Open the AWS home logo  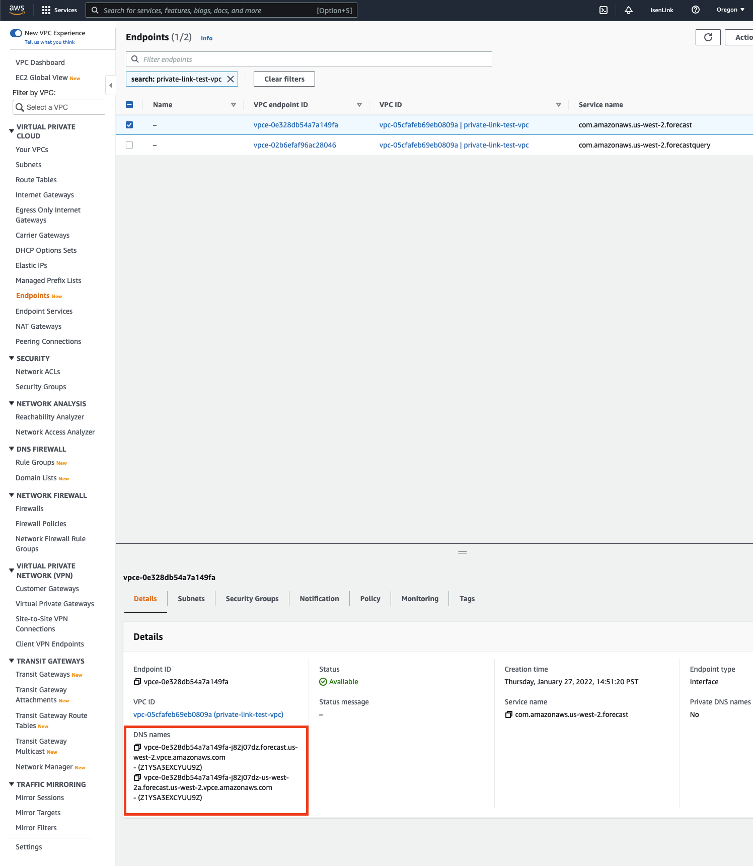point(17,10)
